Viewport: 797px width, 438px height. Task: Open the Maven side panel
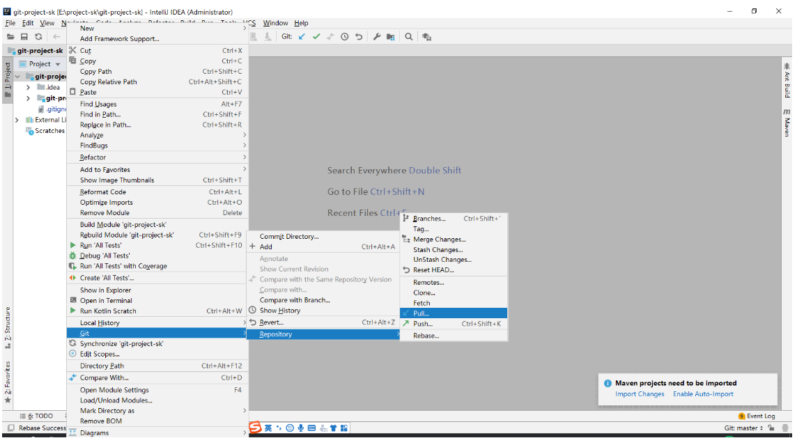787,123
